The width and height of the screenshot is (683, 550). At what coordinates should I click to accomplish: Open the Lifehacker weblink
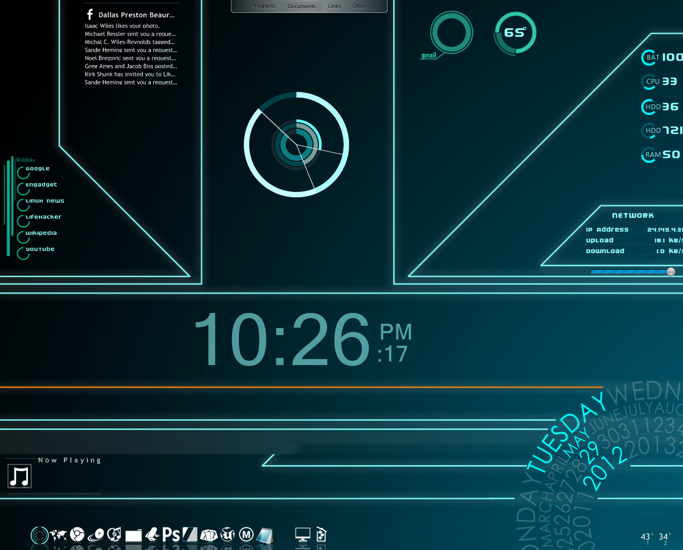point(43,217)
